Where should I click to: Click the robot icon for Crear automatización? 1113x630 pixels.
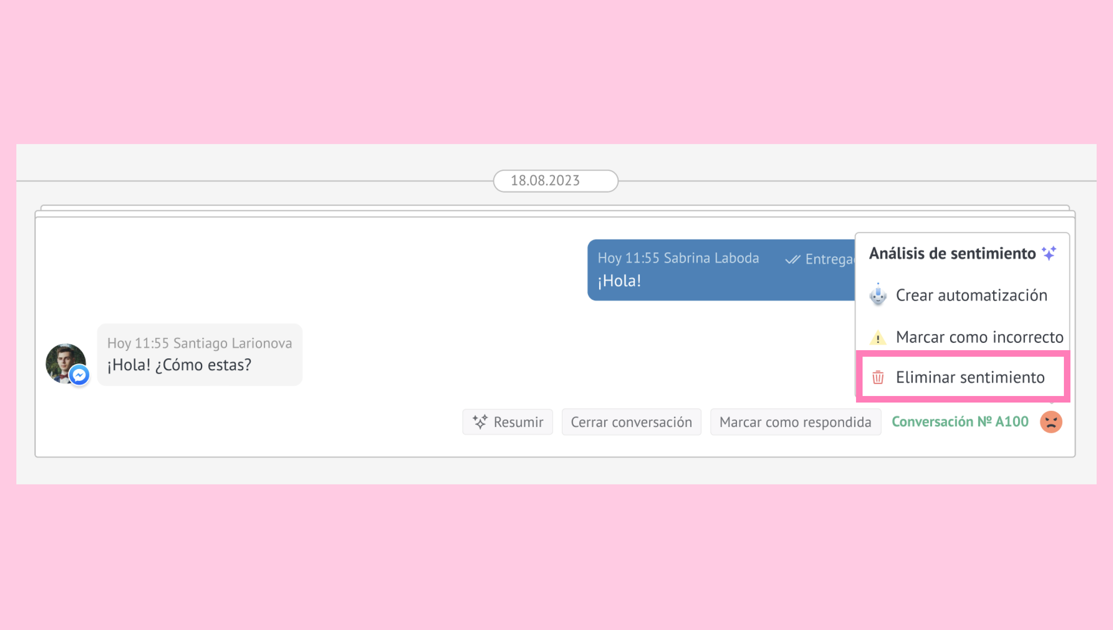(x=878, y=295)
